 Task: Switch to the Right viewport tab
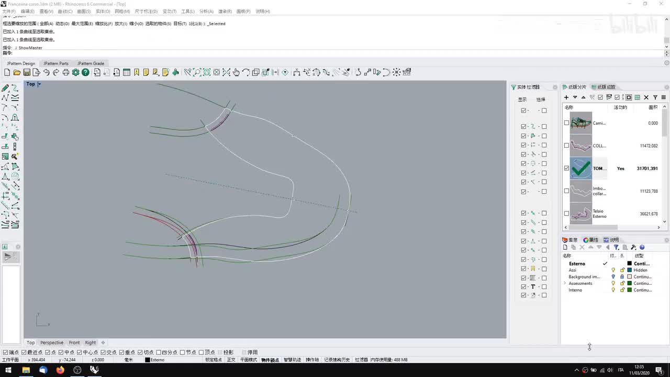point(91,342)
